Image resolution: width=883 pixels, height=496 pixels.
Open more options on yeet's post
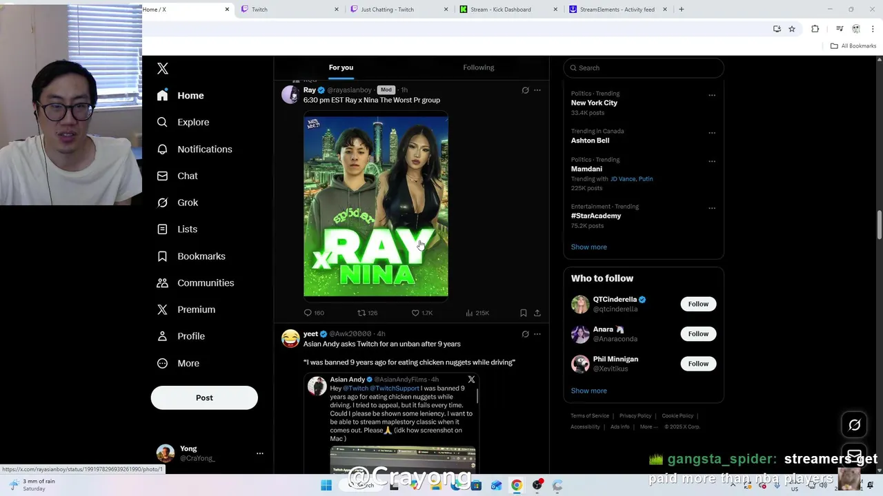tap(537, 334)
